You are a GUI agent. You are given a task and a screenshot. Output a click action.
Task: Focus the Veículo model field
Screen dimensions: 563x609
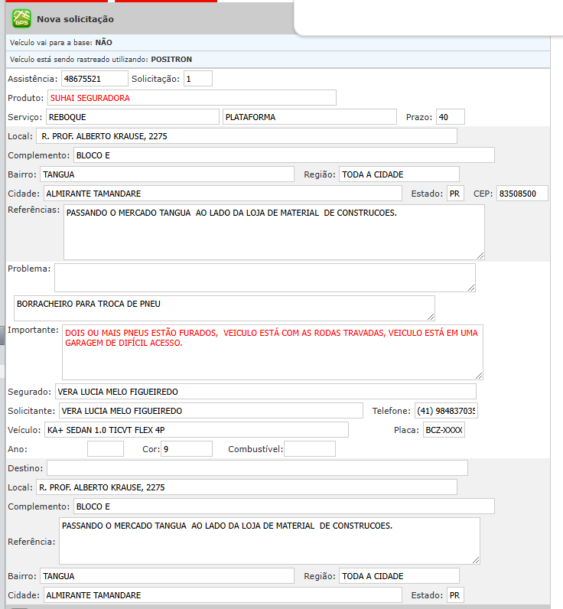pos(195,430)
